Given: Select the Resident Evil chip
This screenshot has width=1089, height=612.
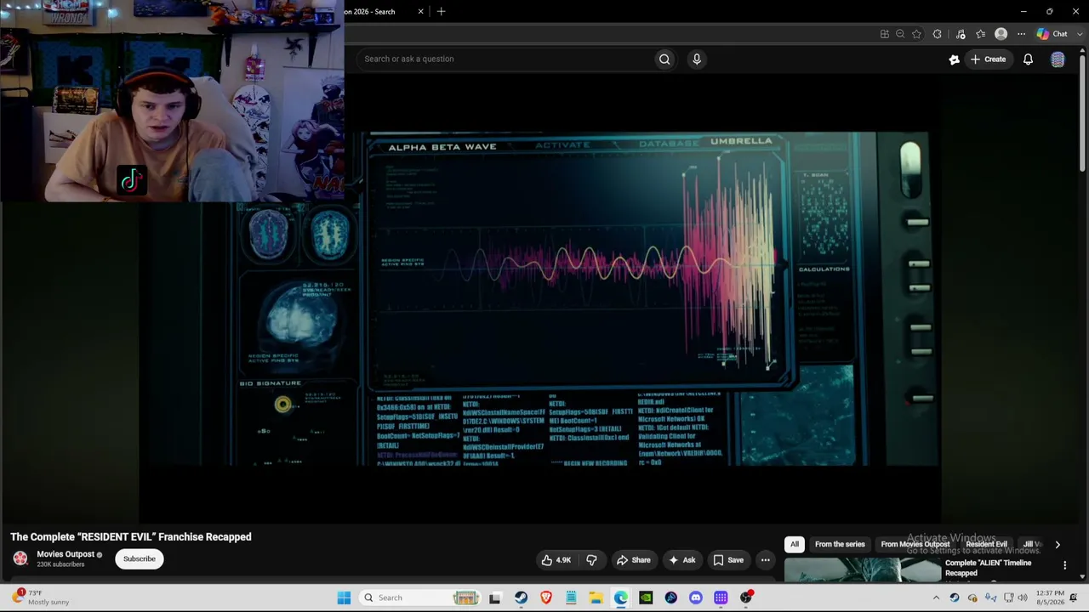Looking at the screenshot, I should coord(987,544).
